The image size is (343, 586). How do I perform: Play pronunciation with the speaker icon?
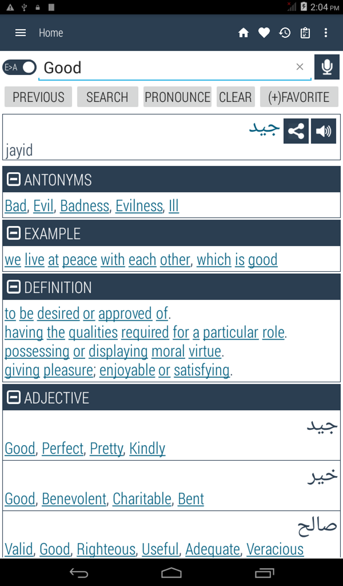point(323,131)
